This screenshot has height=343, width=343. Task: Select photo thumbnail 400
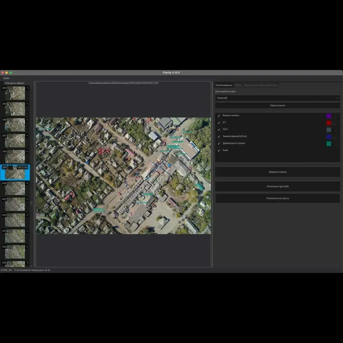click(x=15, y=188)
